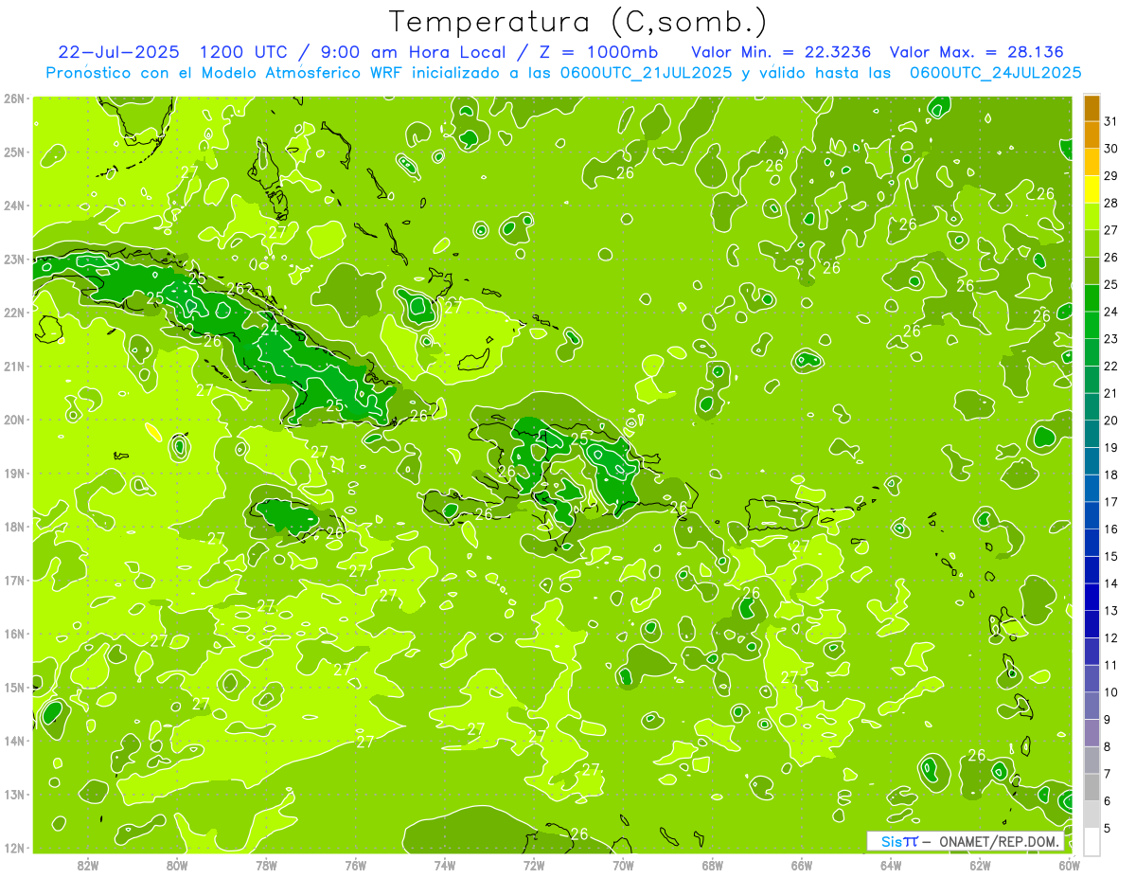This screenshot has width=1136, height=878.
Task: Click the 23N latitude axis label
Action: (14, 259)
